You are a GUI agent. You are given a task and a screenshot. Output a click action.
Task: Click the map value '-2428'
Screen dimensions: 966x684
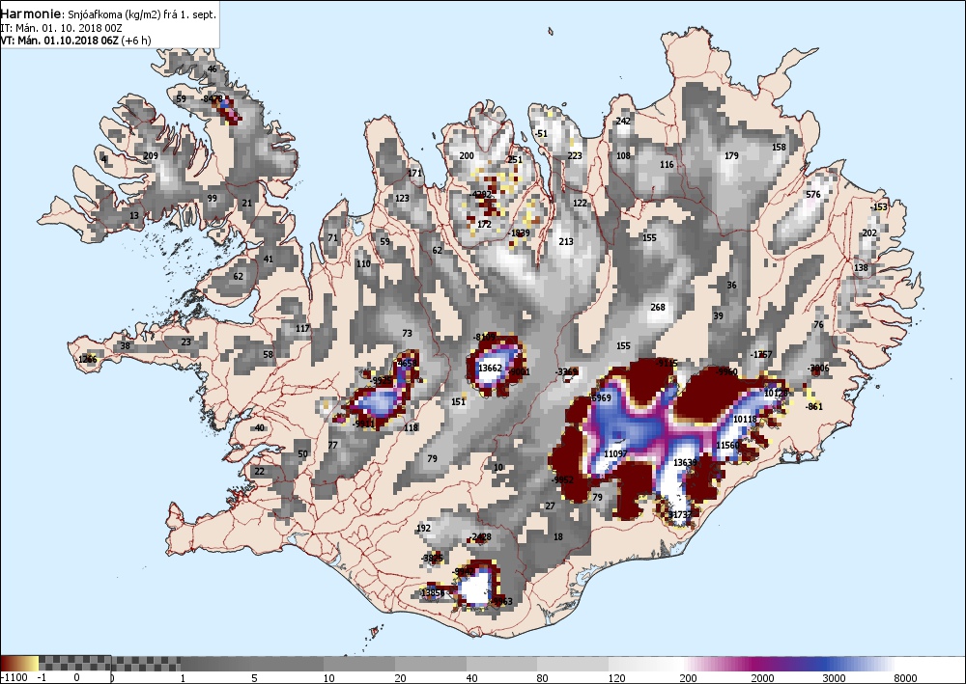pyautogui.click(x=480, y=537)
